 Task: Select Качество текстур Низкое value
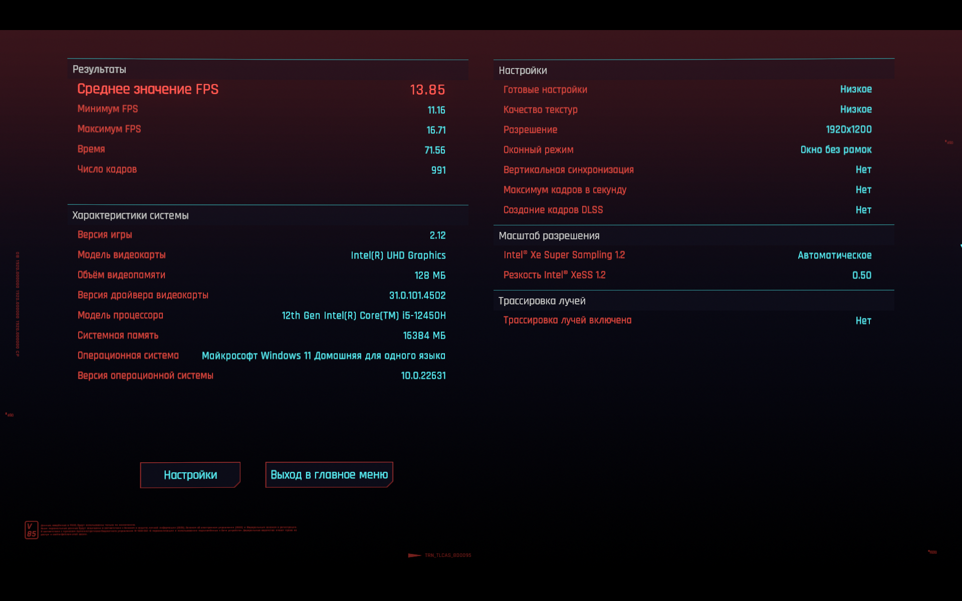(856, 109)
